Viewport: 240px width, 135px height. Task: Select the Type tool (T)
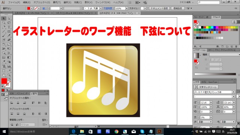[x=9, y=27]
